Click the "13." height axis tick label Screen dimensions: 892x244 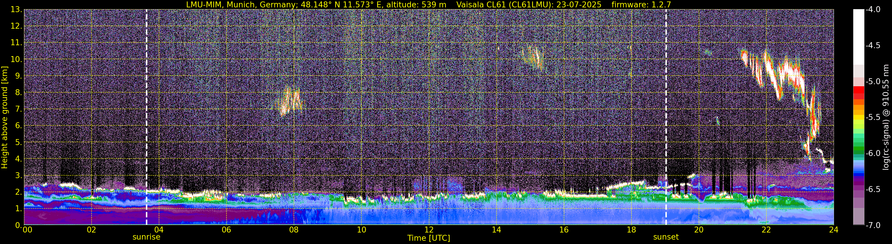pyautogui.click(x=17, y=9)
